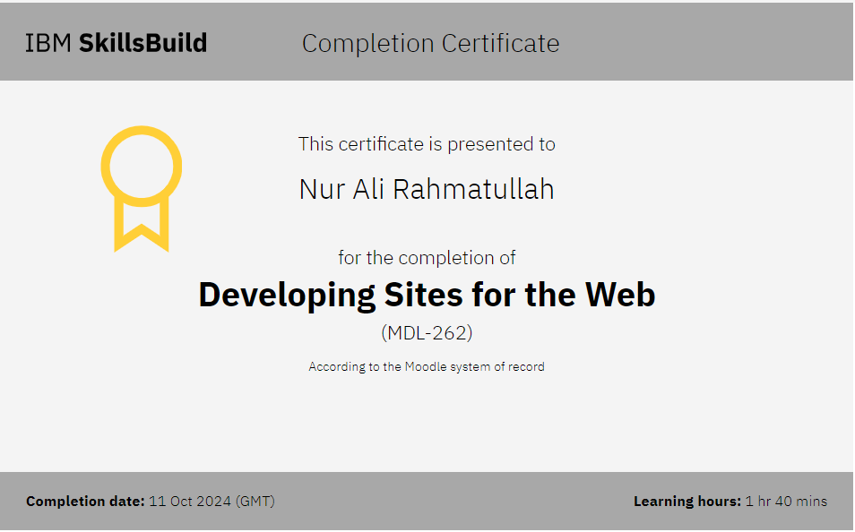Click the 'for the completion of' line
Screen dimensions: 855x532
(427, 258)
